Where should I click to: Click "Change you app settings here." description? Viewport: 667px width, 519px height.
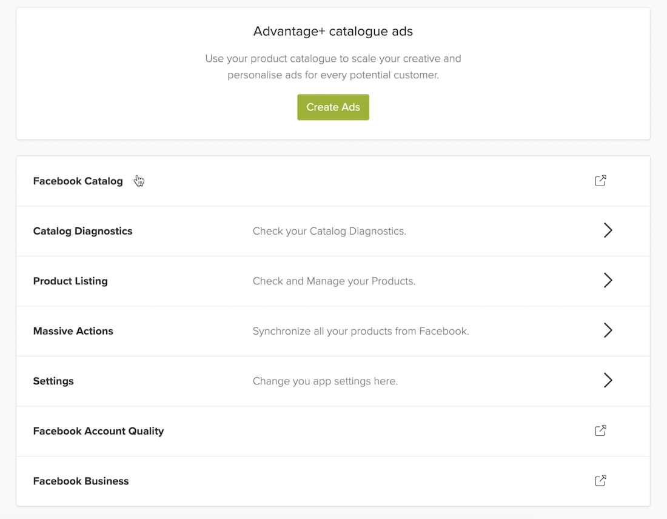[325, 381]
